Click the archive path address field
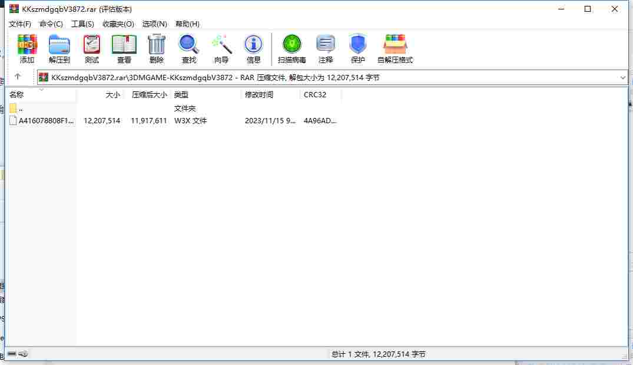Screen dimensions: 633x365 point(332,78)
